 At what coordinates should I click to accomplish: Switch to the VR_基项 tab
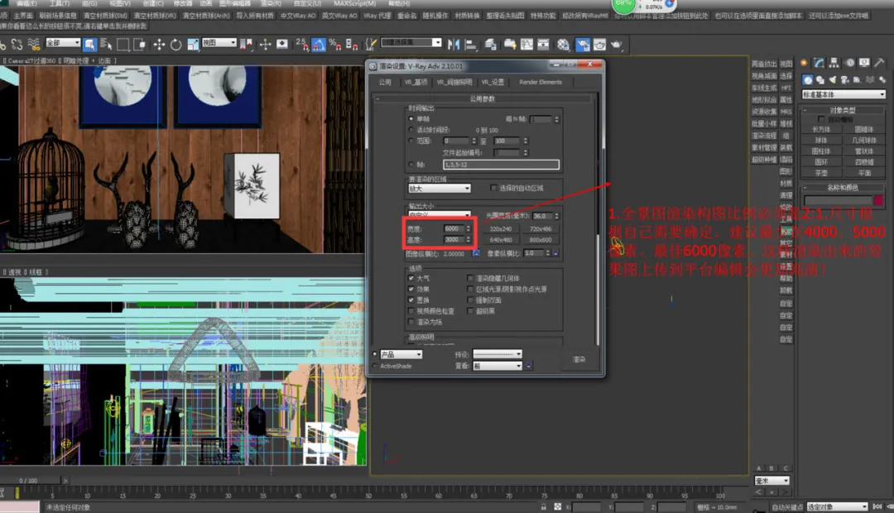[x=416, y=82]
